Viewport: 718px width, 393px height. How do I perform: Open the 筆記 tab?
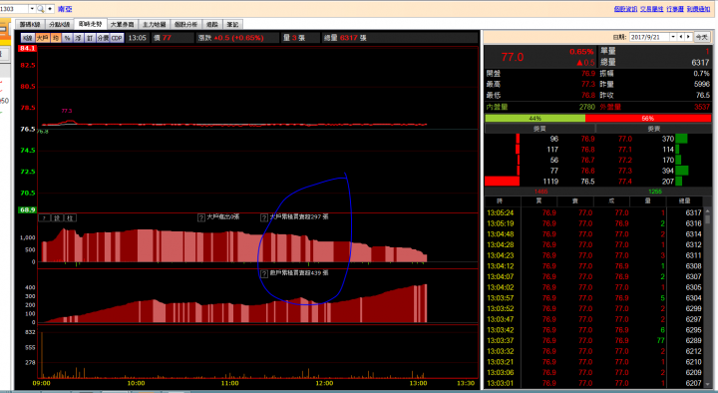(x=232, y=24)
